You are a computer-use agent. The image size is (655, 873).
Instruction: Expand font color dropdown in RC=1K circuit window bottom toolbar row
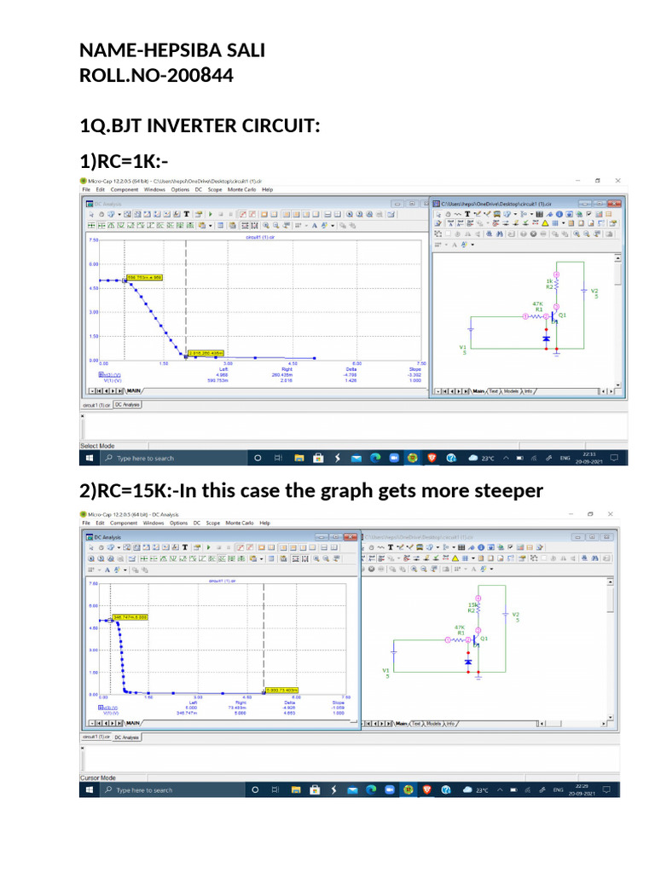tap(472, 245)
